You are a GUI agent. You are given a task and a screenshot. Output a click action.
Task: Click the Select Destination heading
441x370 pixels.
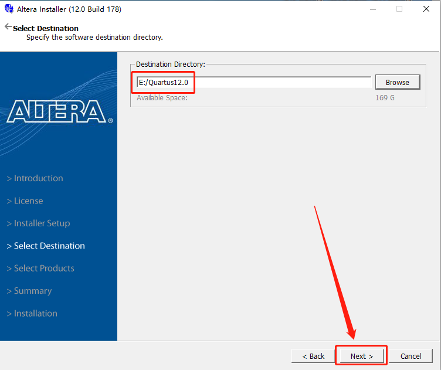[46, 28]
